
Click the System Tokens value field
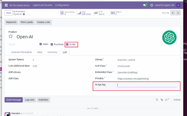pyautogui.click(x=33, y=60)
